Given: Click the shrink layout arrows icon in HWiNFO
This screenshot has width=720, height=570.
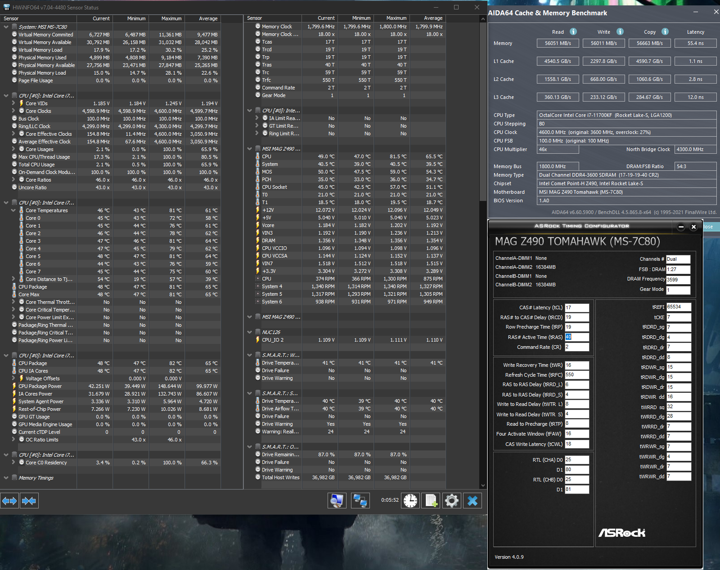Looking at the screenshot, I should coord(29,501).
